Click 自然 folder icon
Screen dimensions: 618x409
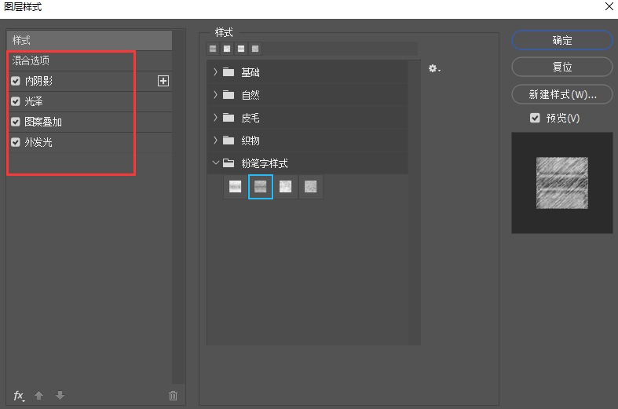(x=229, y=95)
